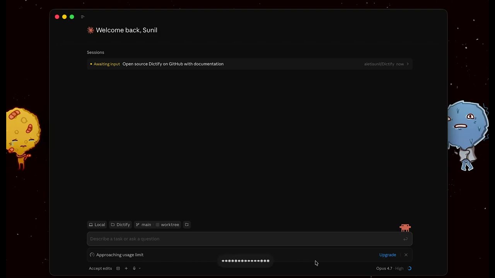
Task: Open the Dictify GitHub session row
Action: tap(249, 64)
